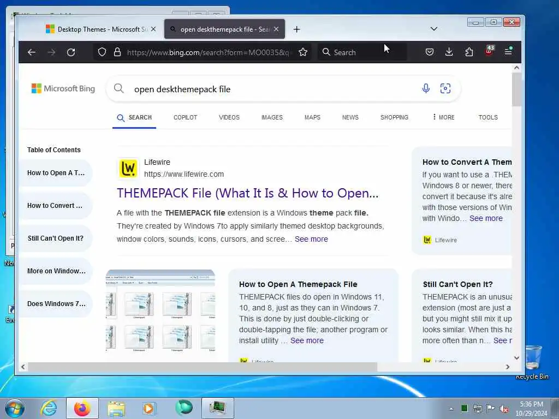Start voice search with microphone
This screenshot has height=419, width=559.
(x=426, y=88)
